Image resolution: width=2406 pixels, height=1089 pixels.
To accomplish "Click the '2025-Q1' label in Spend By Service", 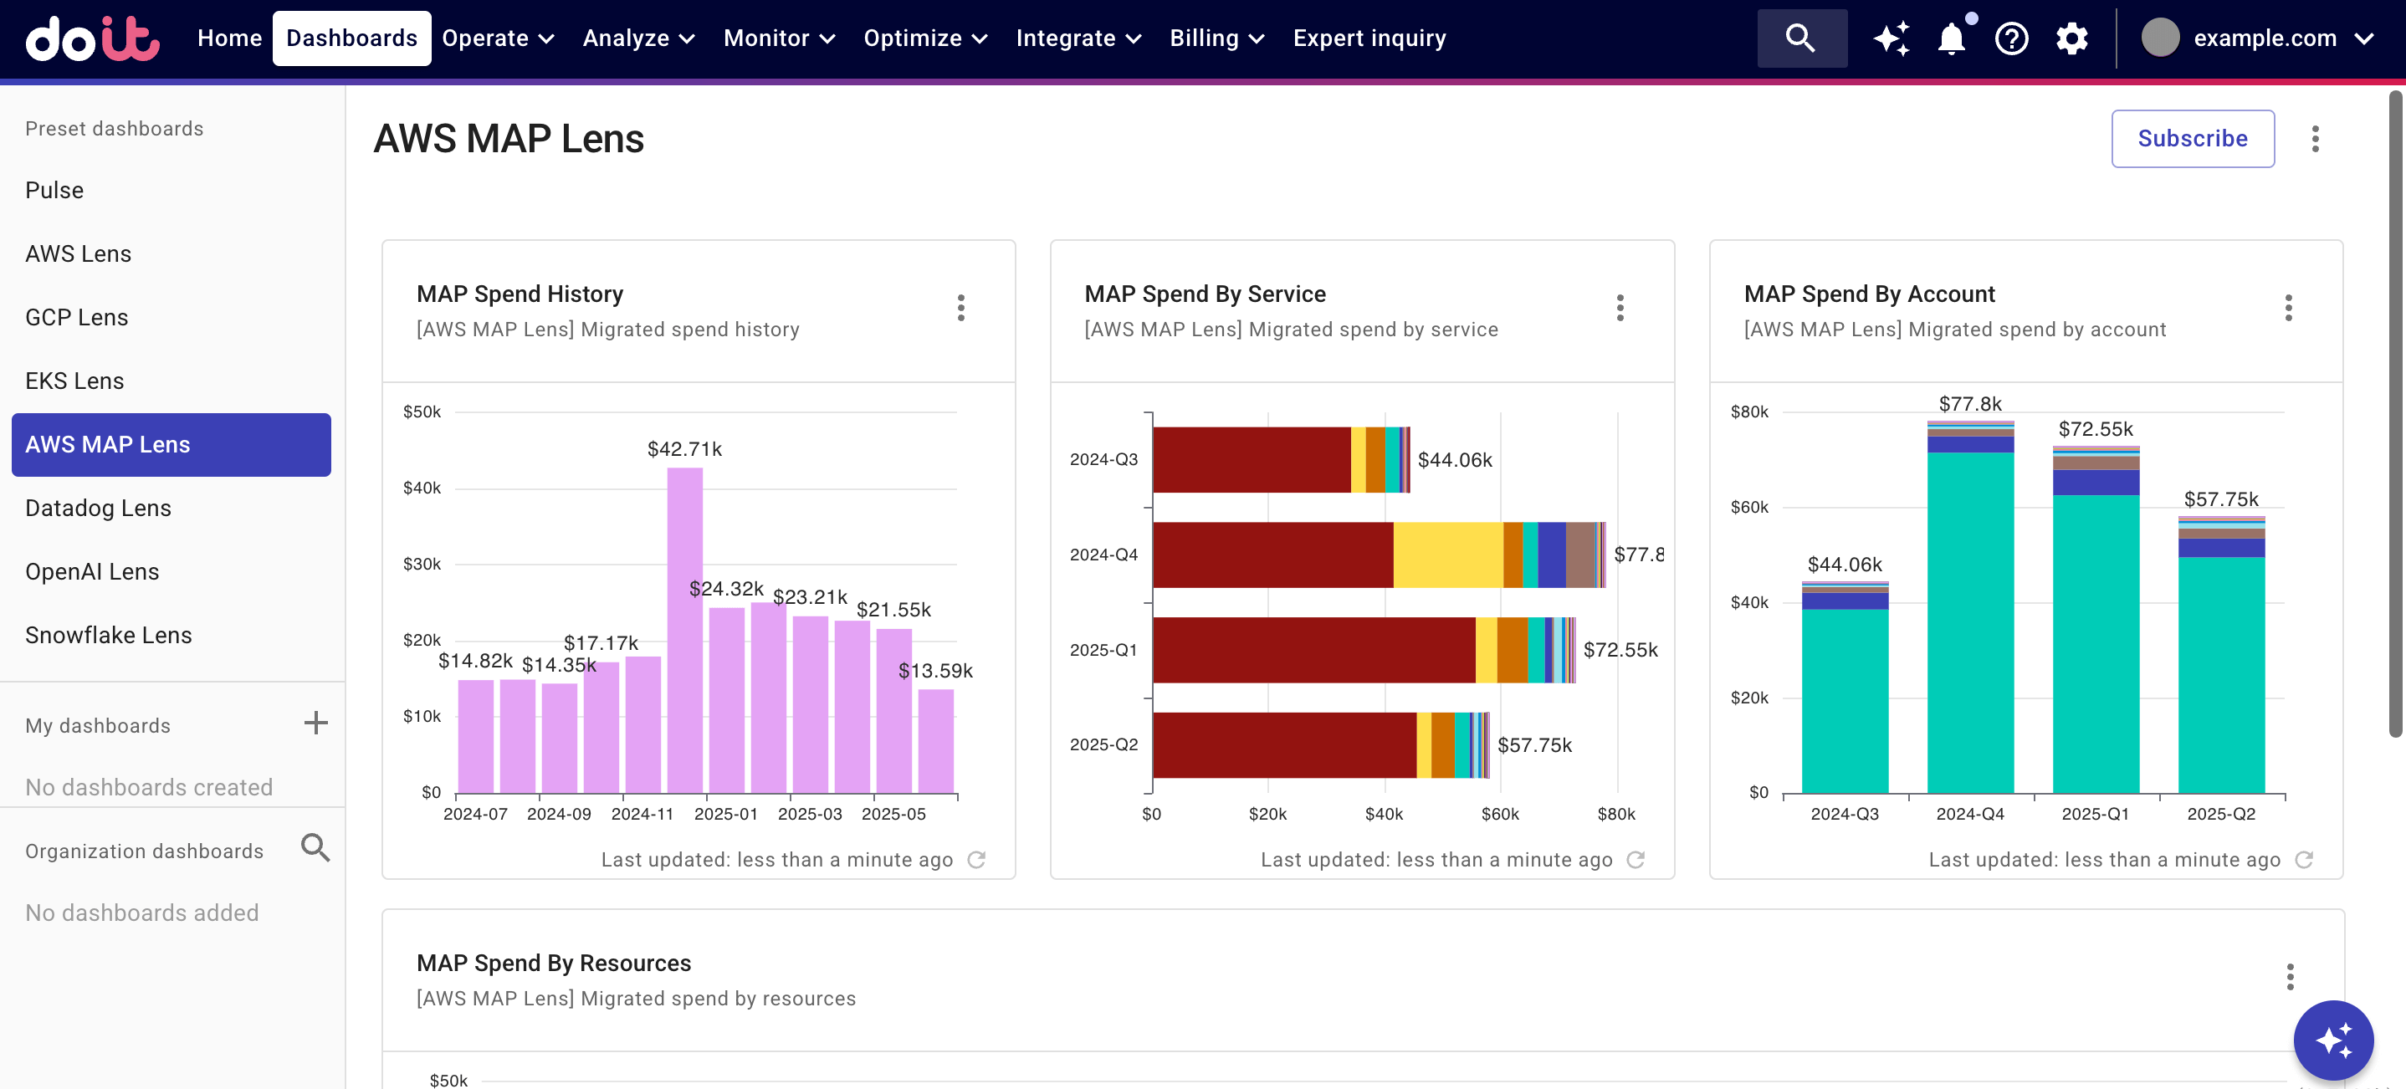I will pos(1103,650).
